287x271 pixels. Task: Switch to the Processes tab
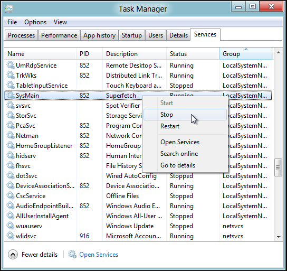click(x=21, y=35)
